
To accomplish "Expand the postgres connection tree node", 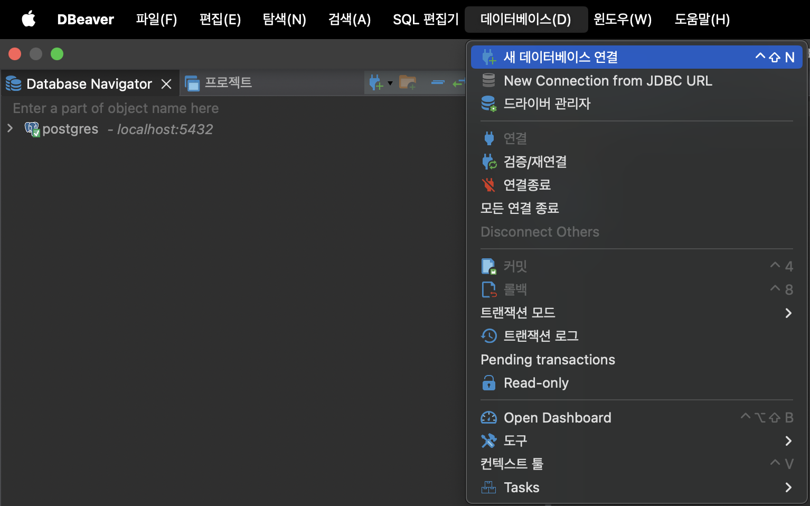I will pyautogui.click(x=10, y=128).
